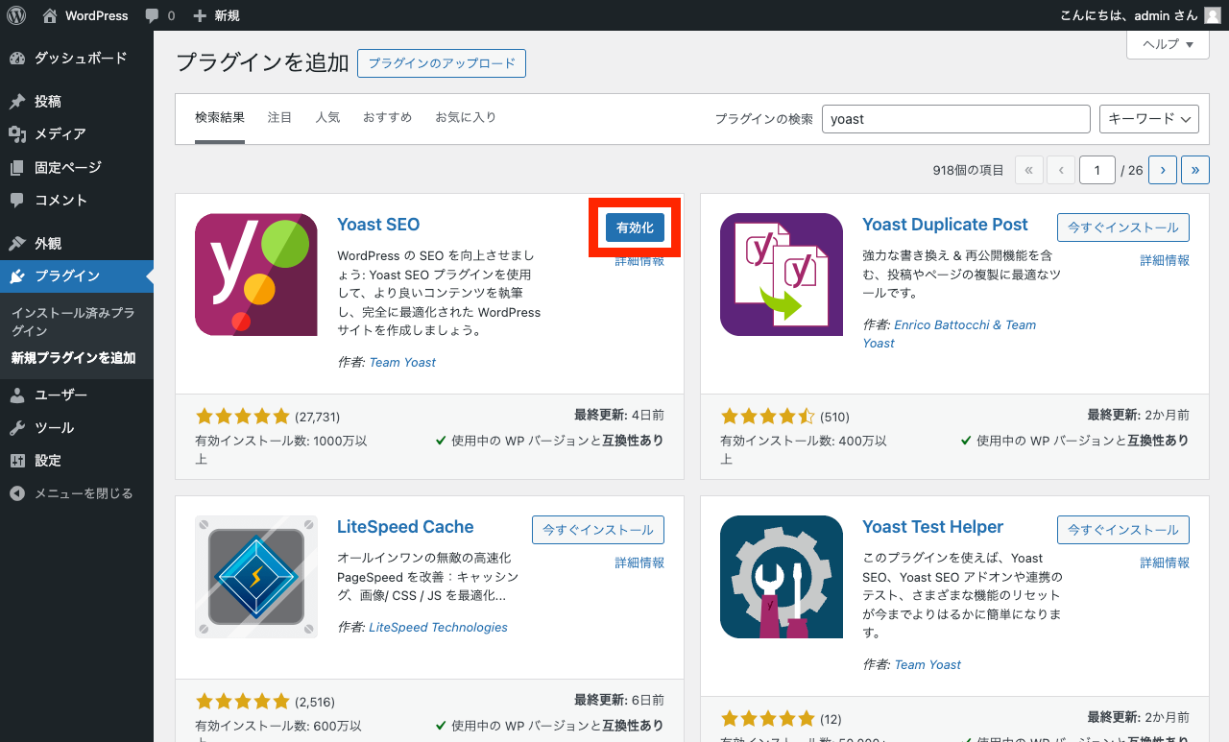Select プラグイン in the sidebar
The height and width of the screenshot is (742, 1229).
(x=77, y=276)
